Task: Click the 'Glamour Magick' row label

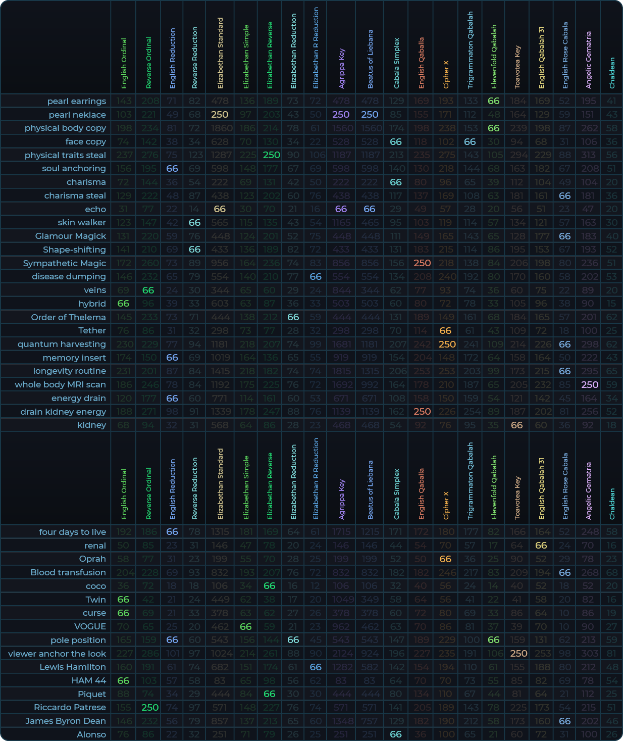Action: tap(71, 236)
